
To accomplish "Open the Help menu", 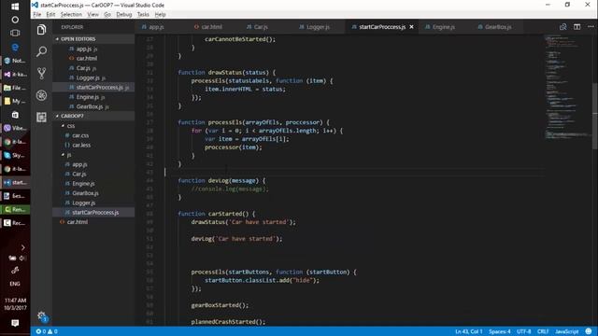I will [x=160, y=15].
